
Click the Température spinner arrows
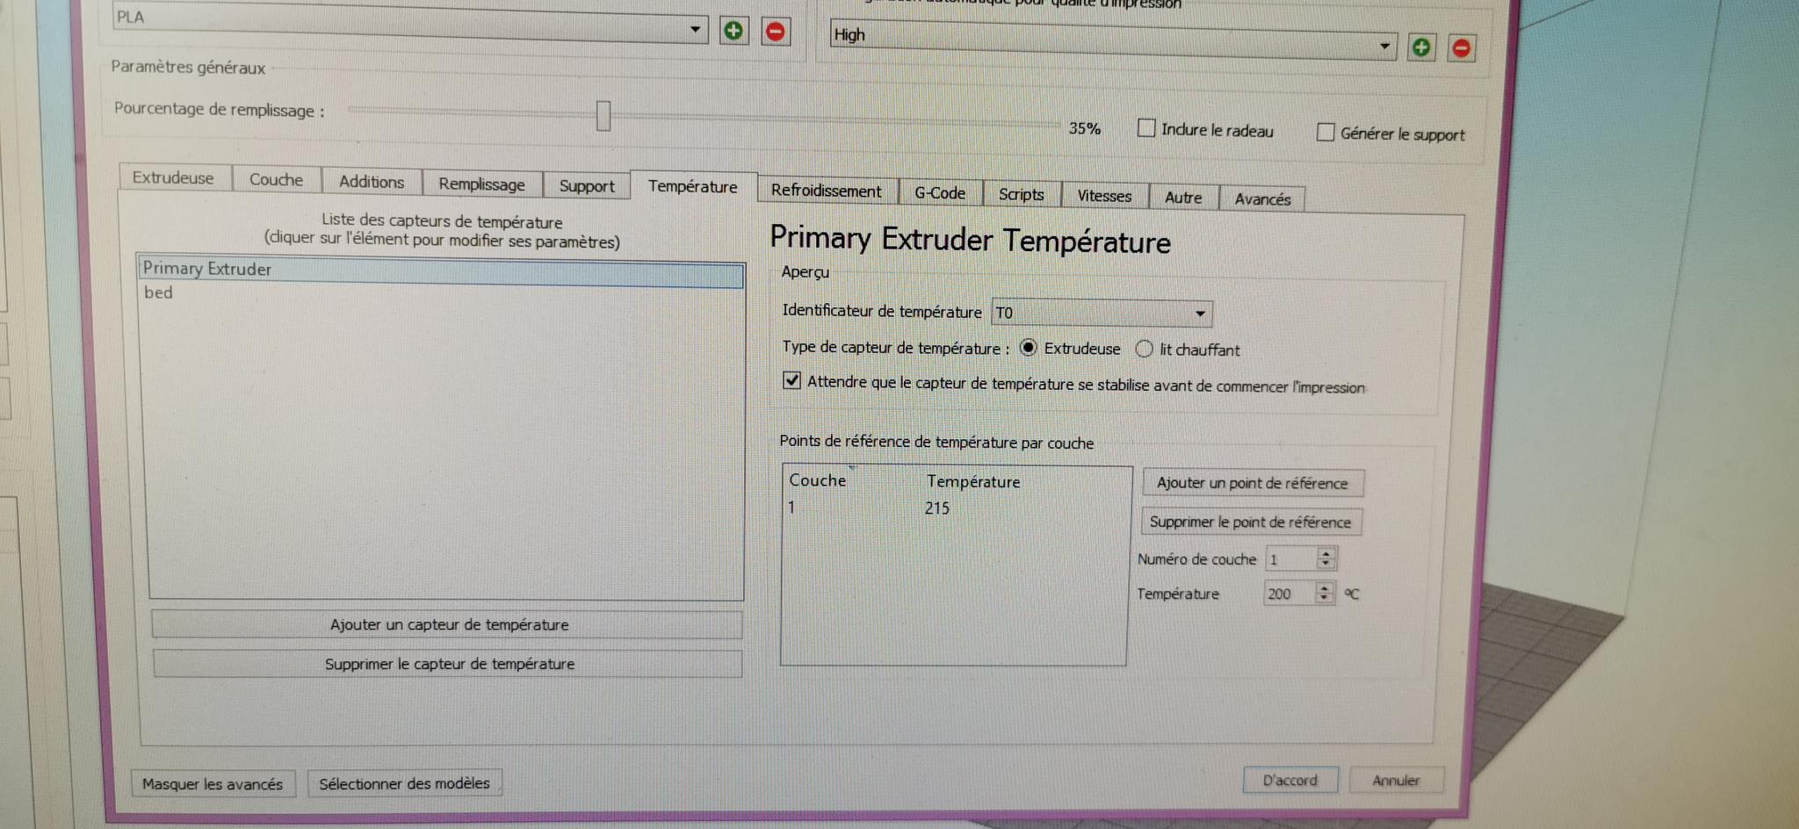point(1325,594)
